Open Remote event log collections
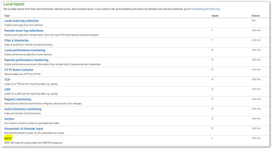The height and width of the screenshot is (149, 272). click(x=24, y=30)
